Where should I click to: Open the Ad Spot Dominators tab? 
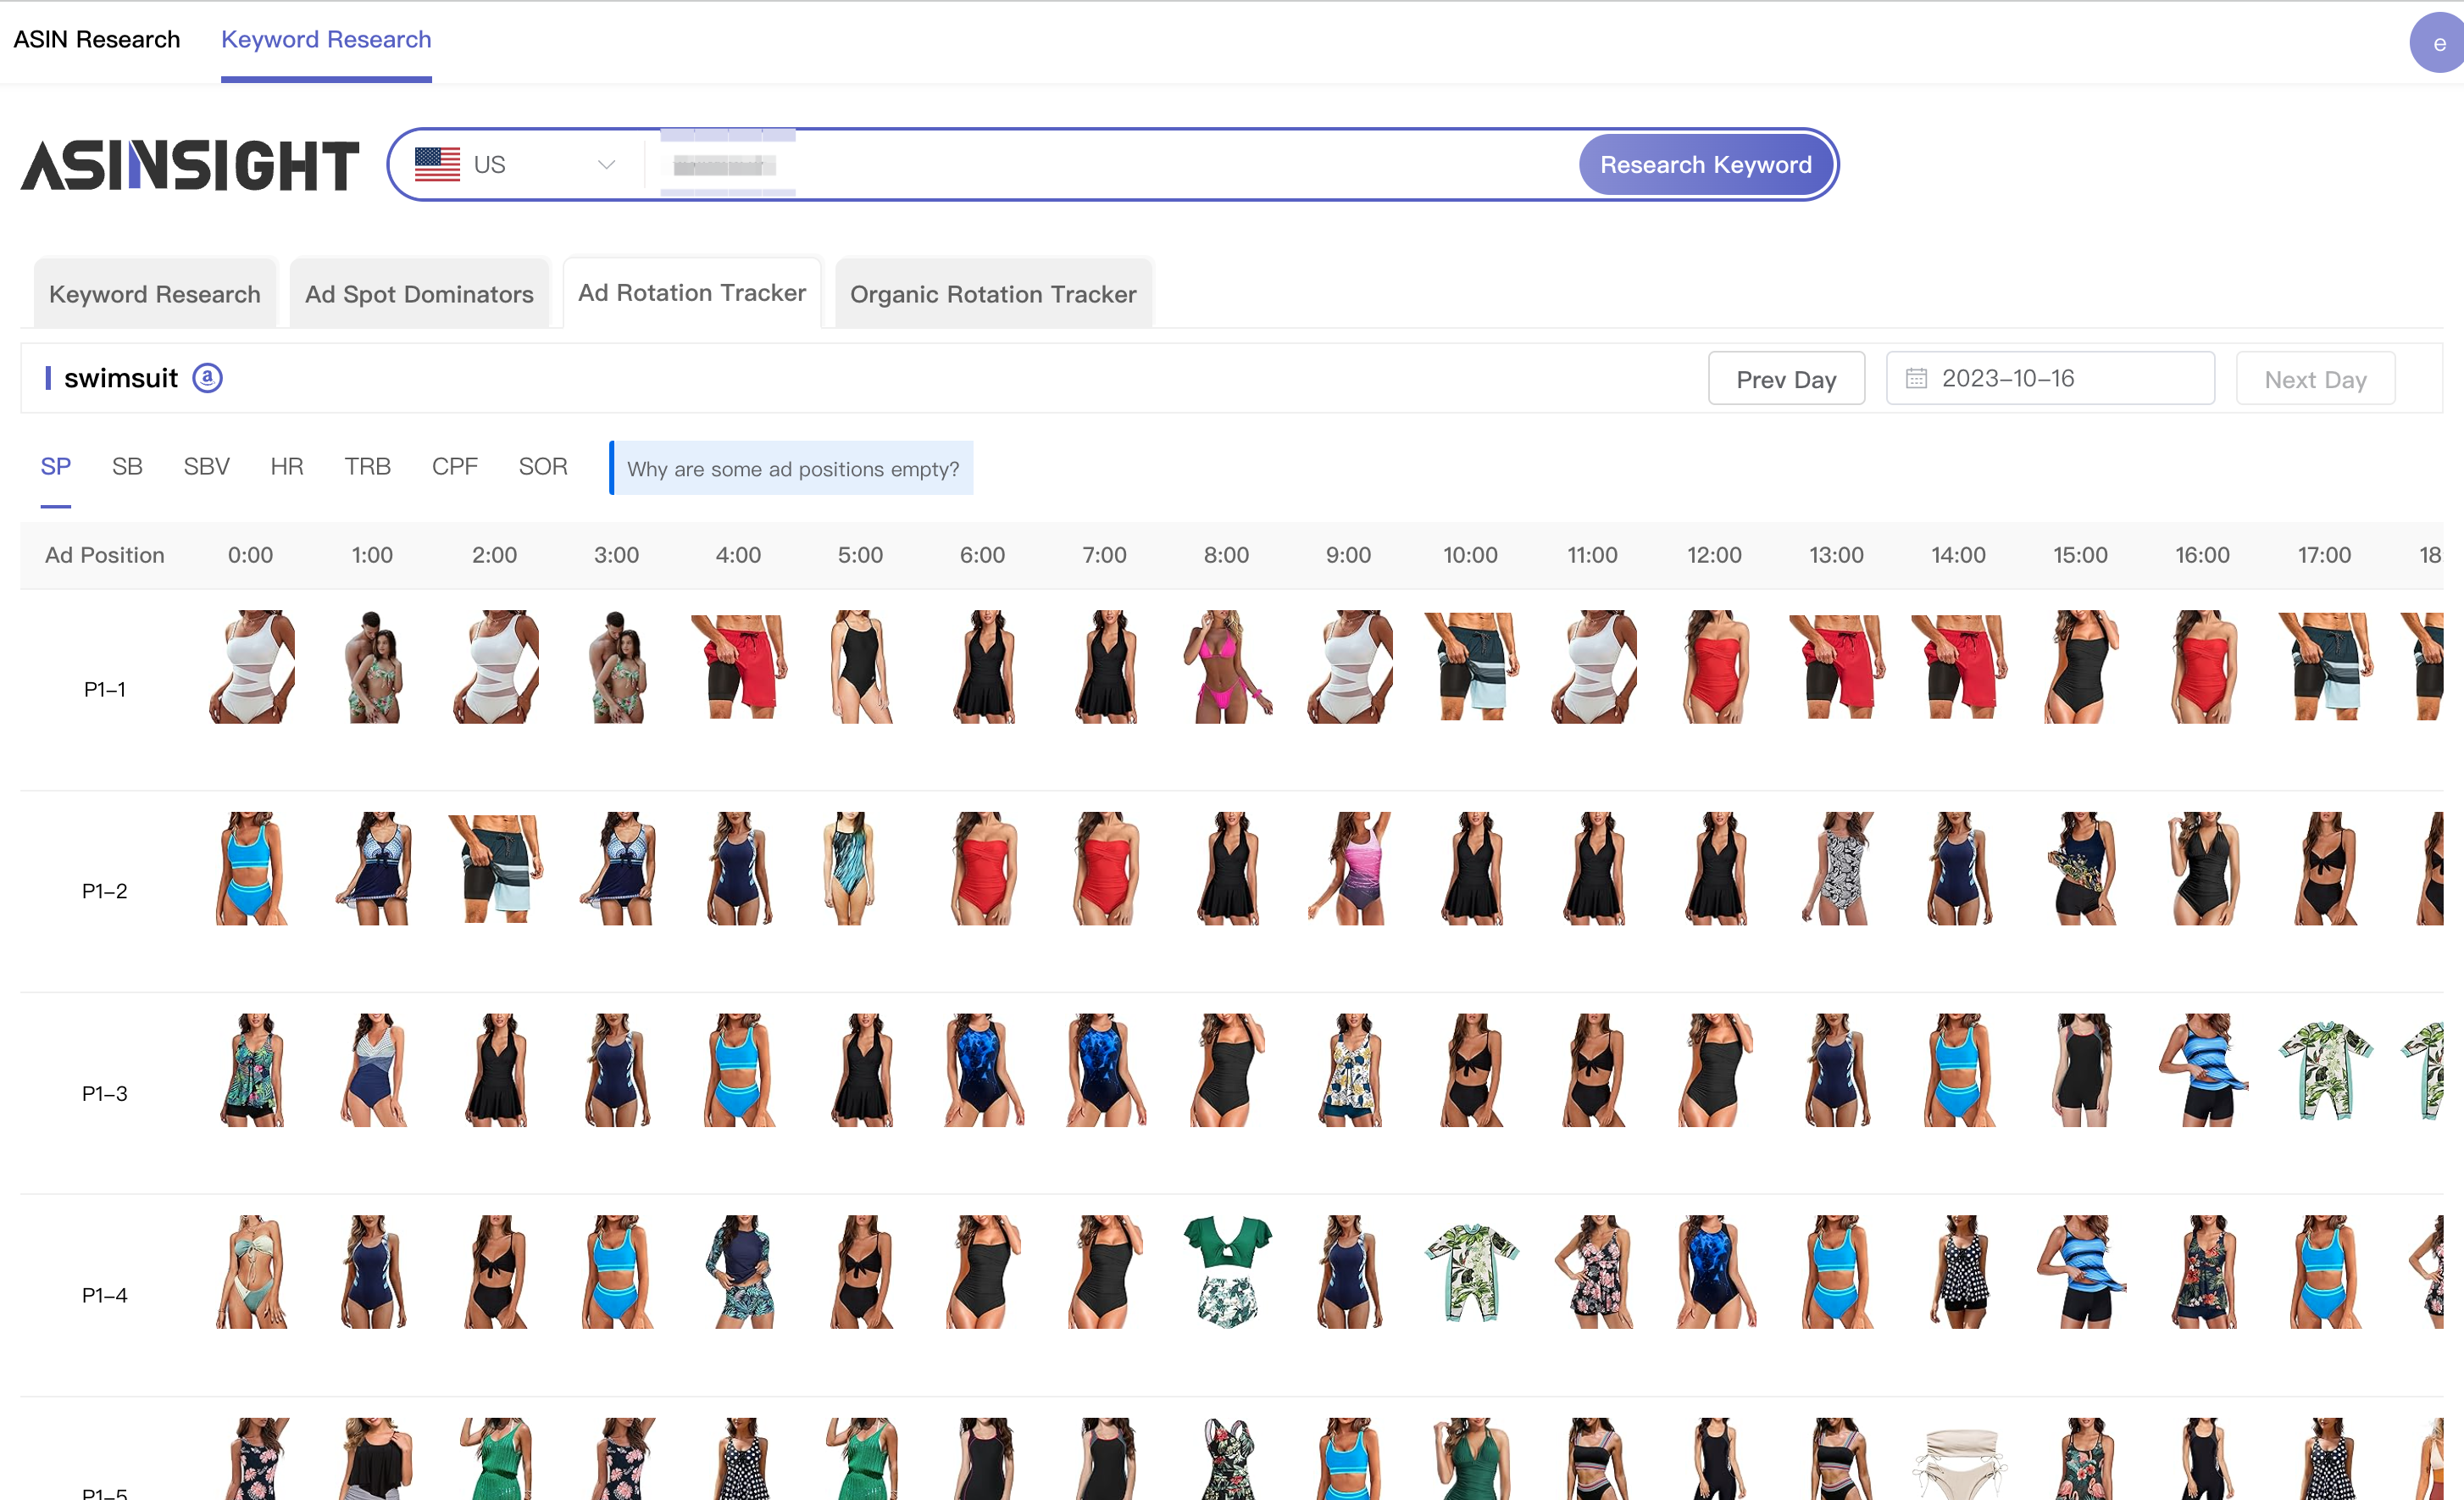[419, 293]
